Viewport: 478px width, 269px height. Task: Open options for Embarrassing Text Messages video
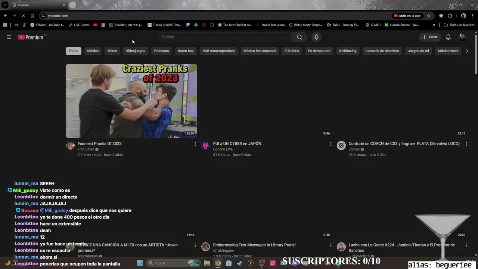(x=330, y=245)
